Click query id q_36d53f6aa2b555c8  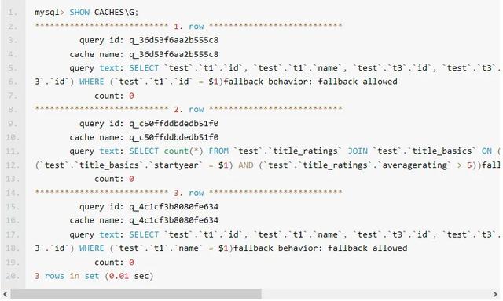[174, 40]
